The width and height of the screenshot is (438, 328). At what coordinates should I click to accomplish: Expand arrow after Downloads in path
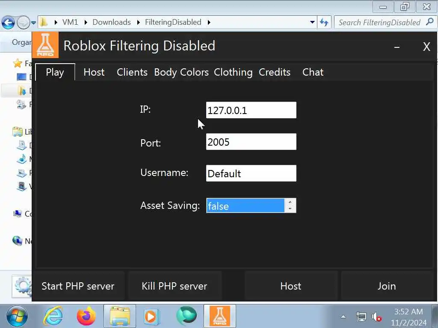tap(138, 22)
